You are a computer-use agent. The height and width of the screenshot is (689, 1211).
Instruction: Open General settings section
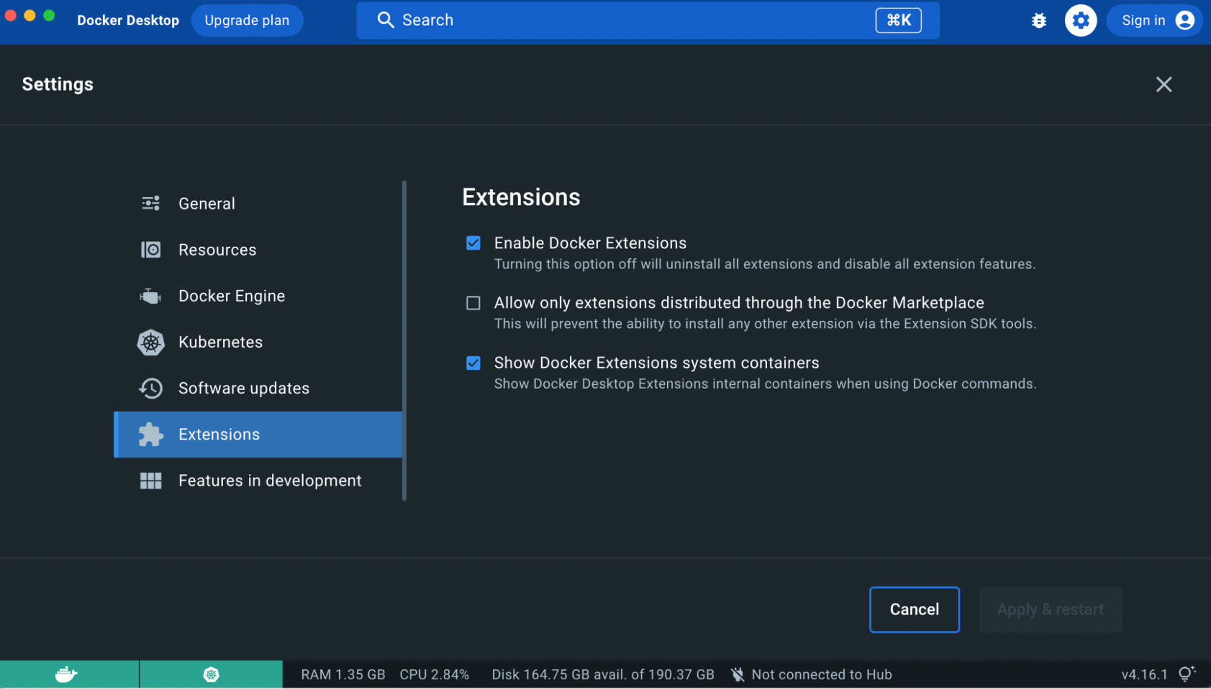(x=206, y=203)
